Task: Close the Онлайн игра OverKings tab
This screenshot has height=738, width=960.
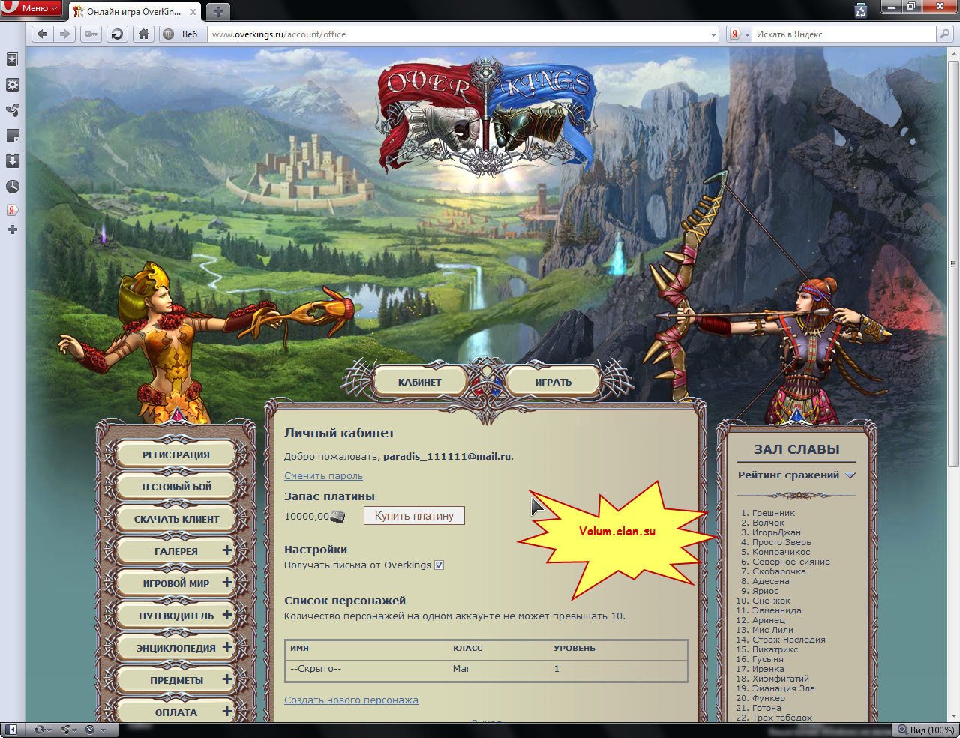Action: coord(193,12)
